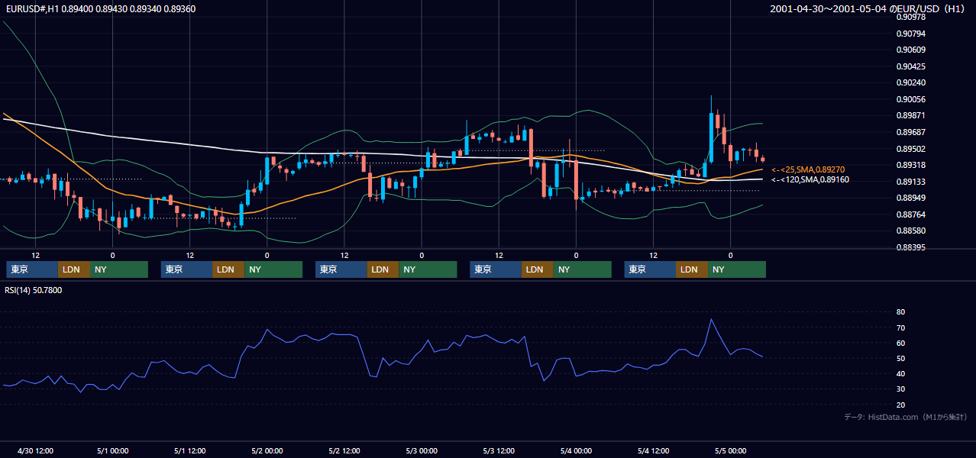Image resolution: width=976 pixels, height=458 pixels.
Task: Click price axis value 0.89133
Action: (x=910, y=182)
